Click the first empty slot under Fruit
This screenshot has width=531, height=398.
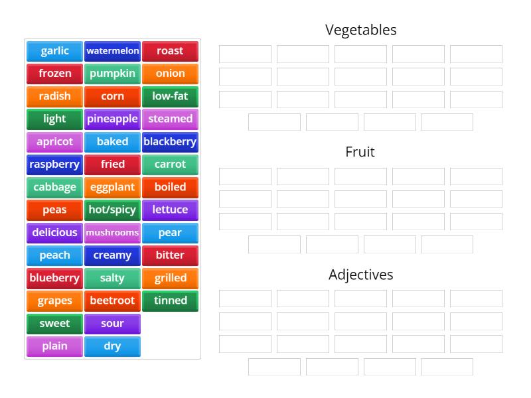[x=244, y=176]
